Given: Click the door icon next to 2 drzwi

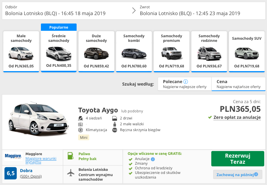Looking at the screenshot, I should click(115, 118).
